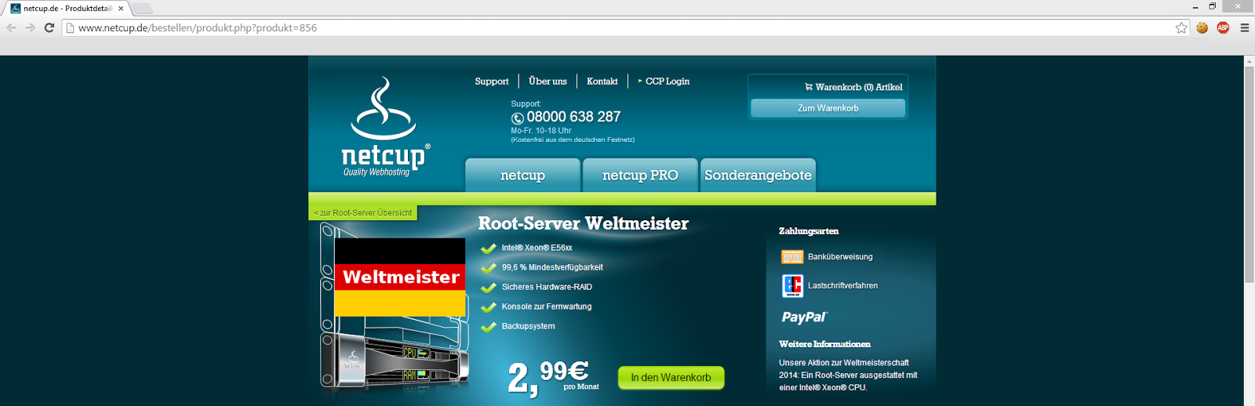Open a new browser tab
The image size is (1255, 406).
click(x=141, y=9)
